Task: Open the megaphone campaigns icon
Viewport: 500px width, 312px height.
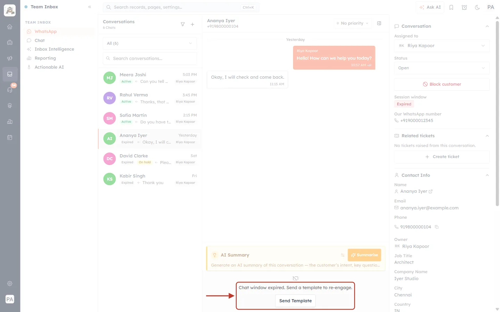Action: 10,58
